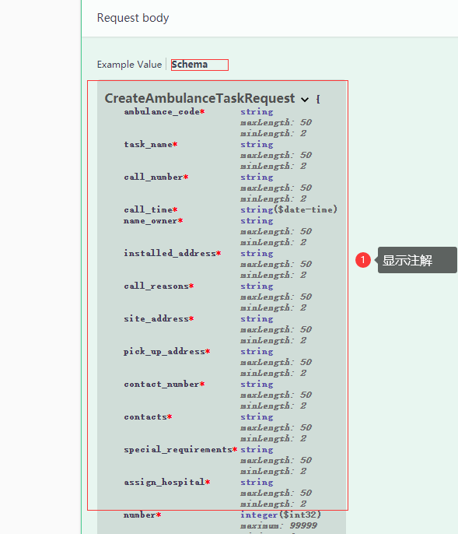Click the CreateAmbulanceTaskRequest model title
The height and width of the screenshot is (534, 458).
[x=199, y=98]
